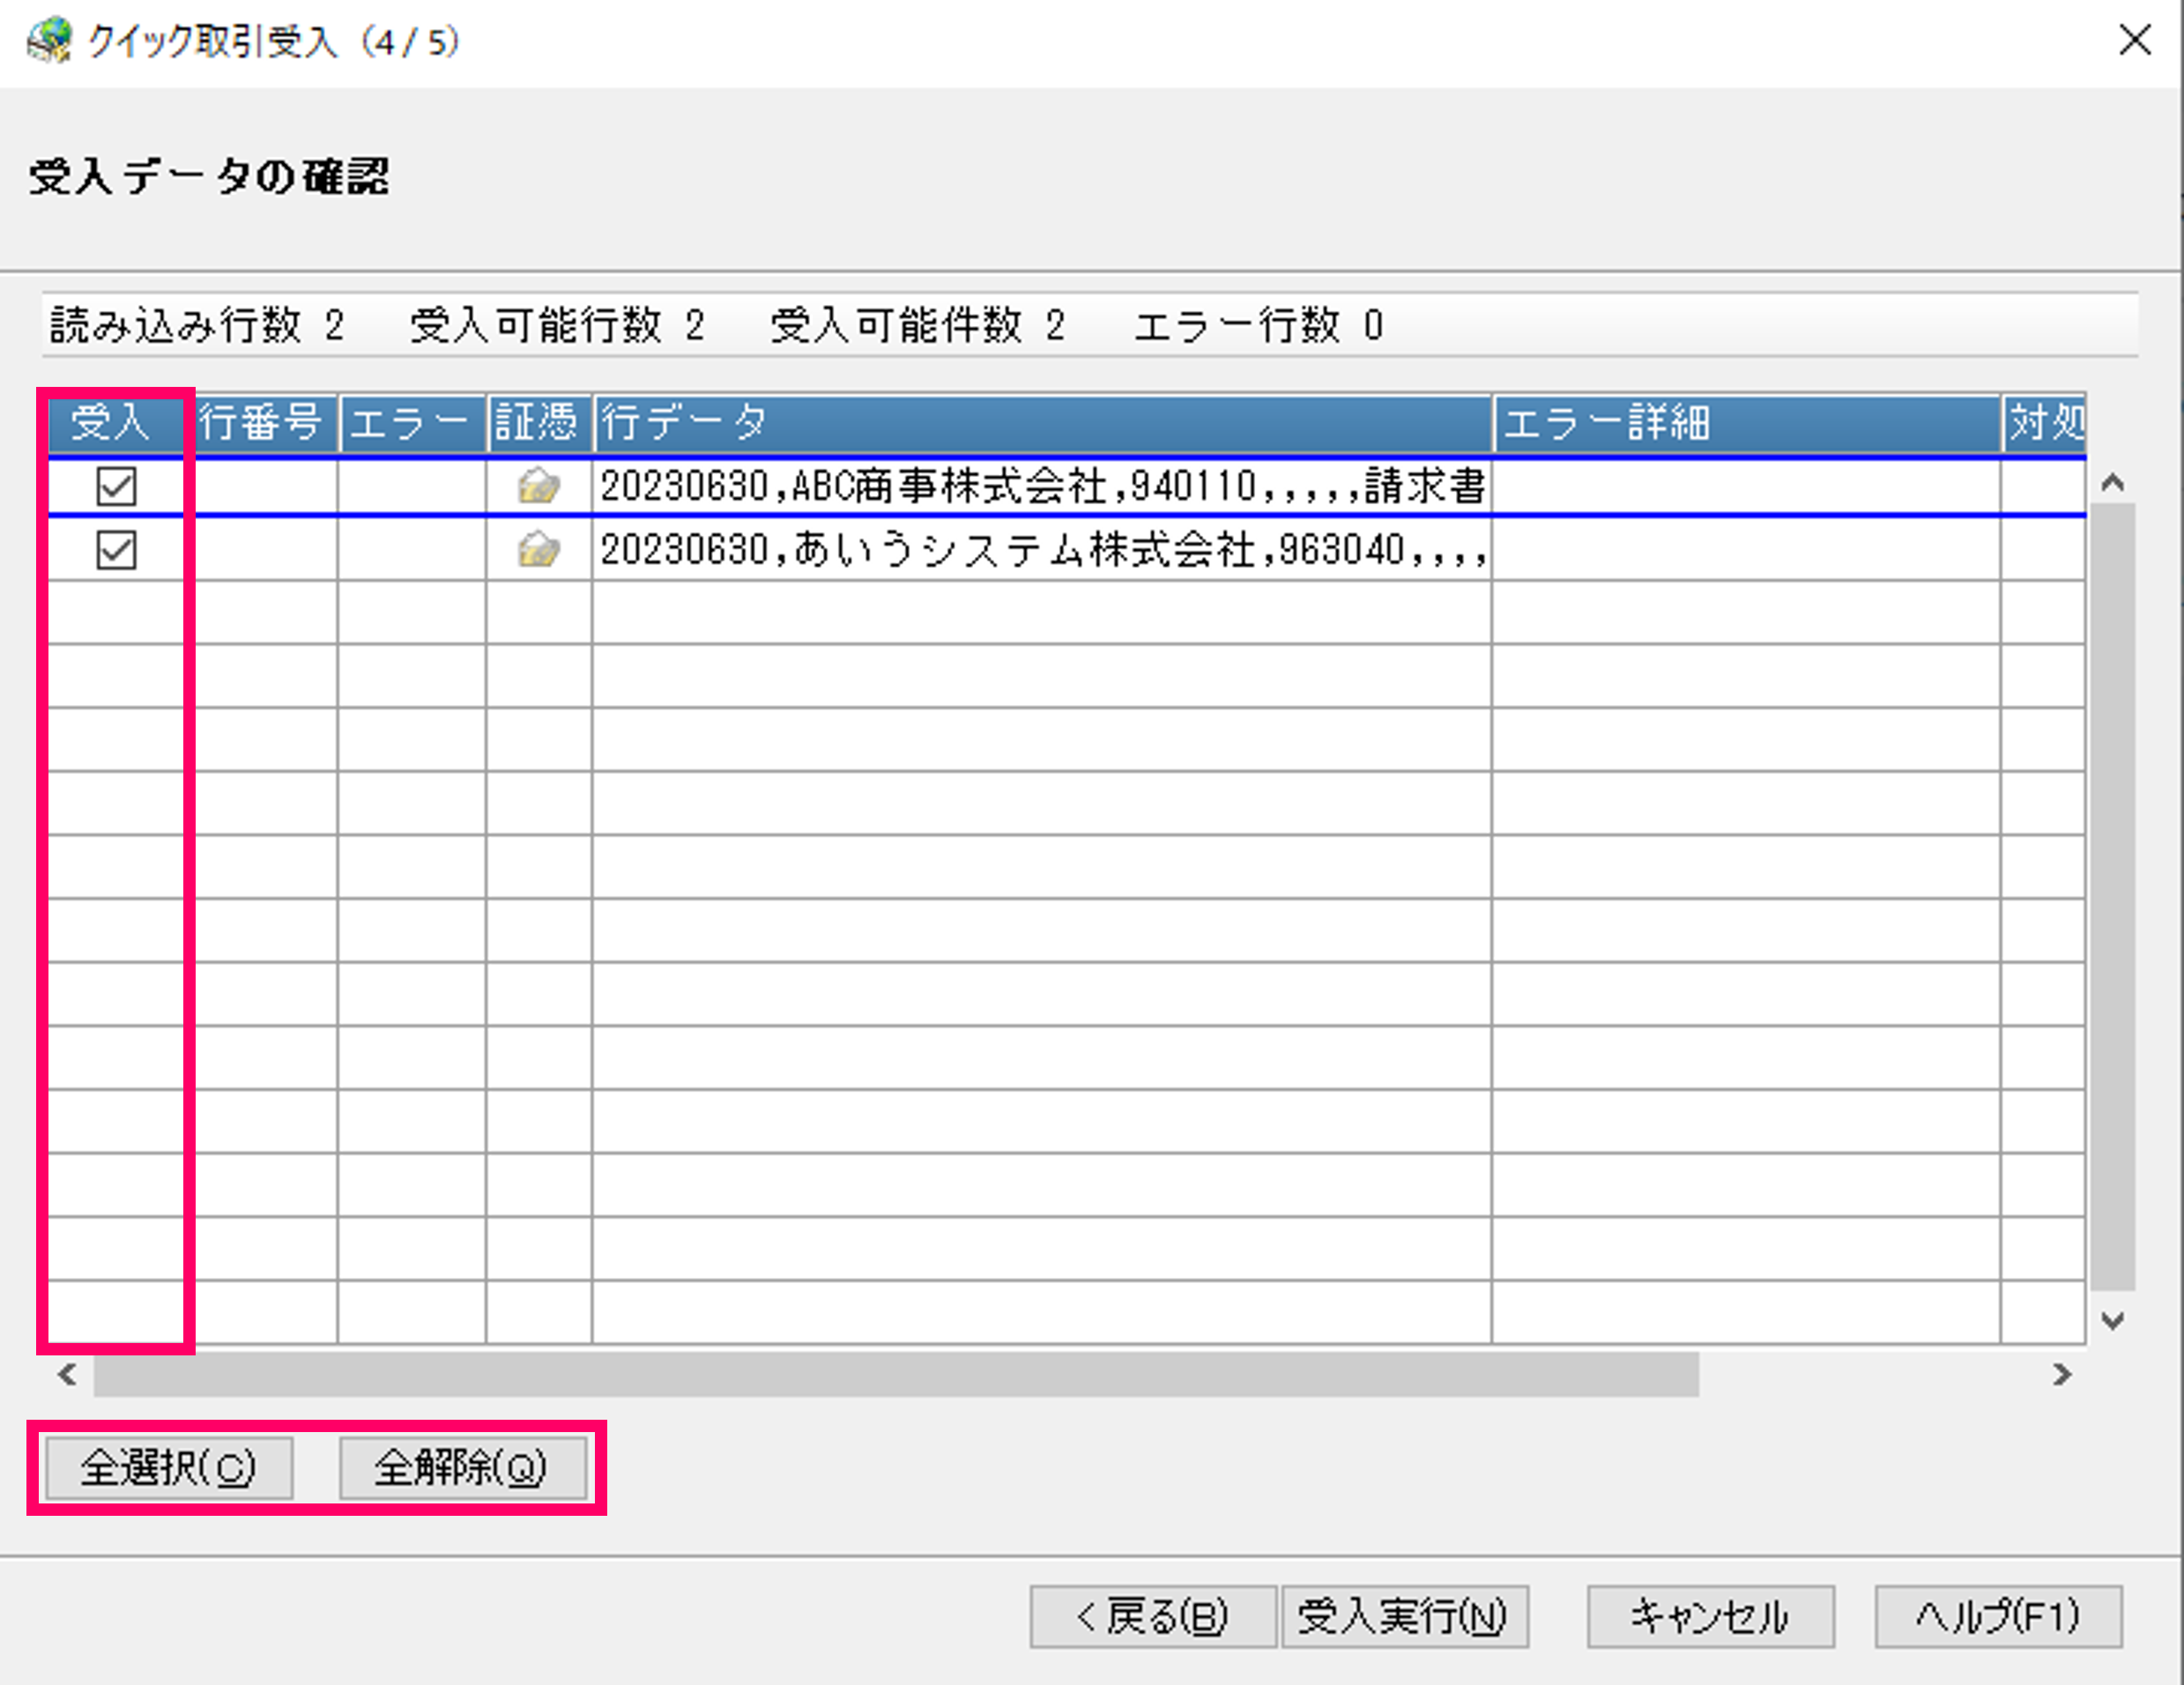This screenshot has width=2184, height=1685.
Task: Open help with ヘルプ(F1) button
Action: [x=1997, y=1616]
